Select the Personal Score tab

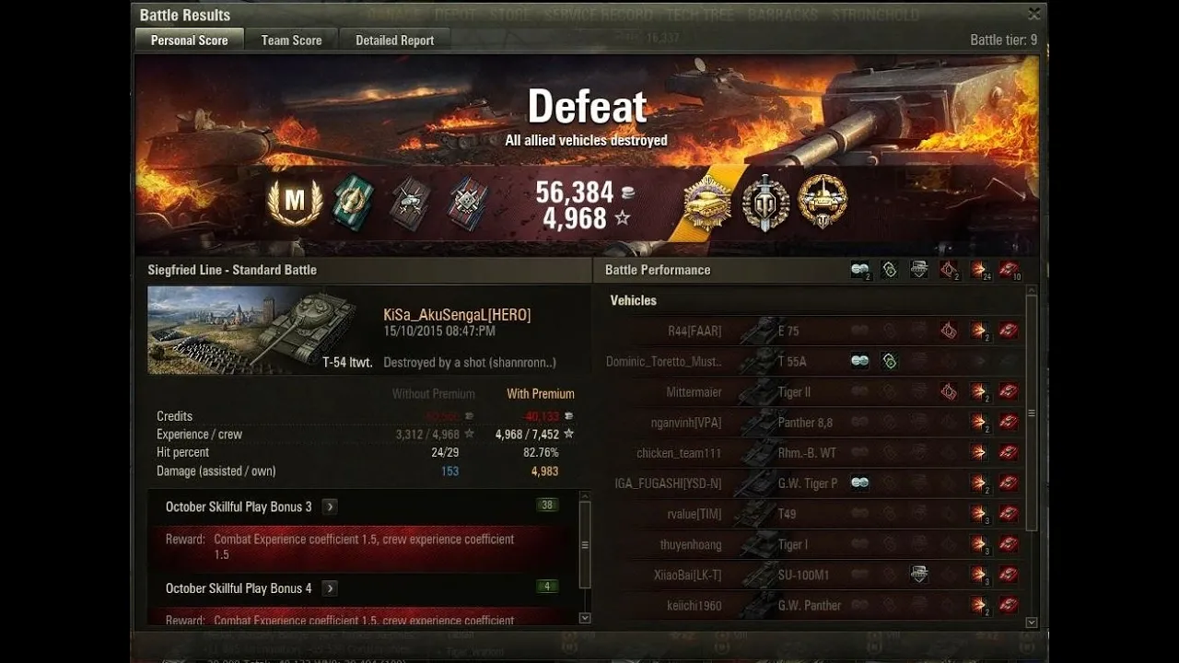pos(190,40)
